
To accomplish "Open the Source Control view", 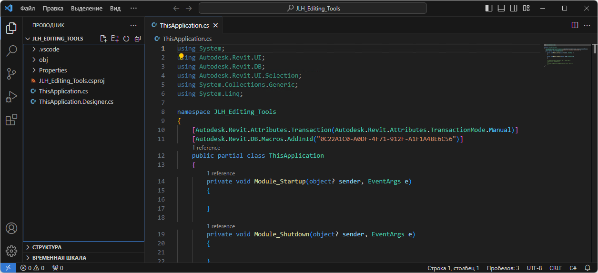I will tap(11, 74).
